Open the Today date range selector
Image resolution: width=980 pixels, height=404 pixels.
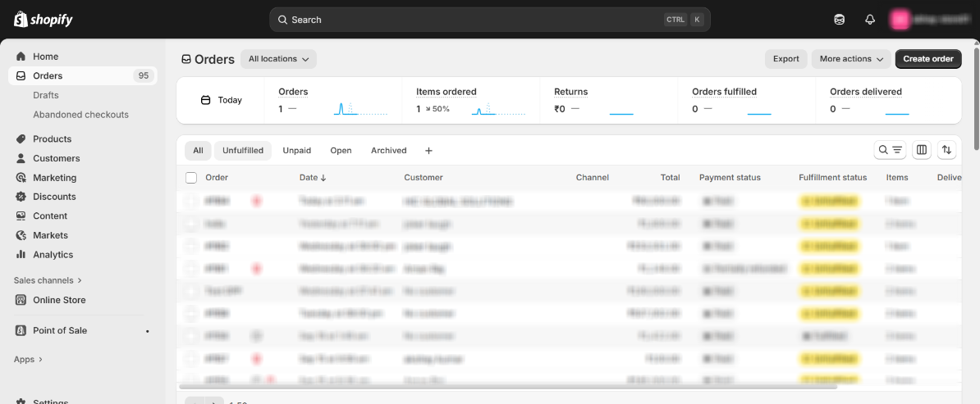click(222, 100)
